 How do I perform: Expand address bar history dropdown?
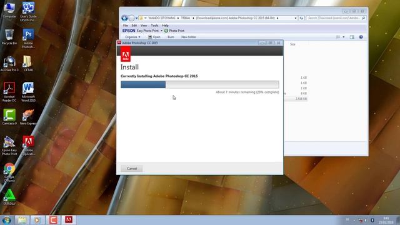point(296,18)
